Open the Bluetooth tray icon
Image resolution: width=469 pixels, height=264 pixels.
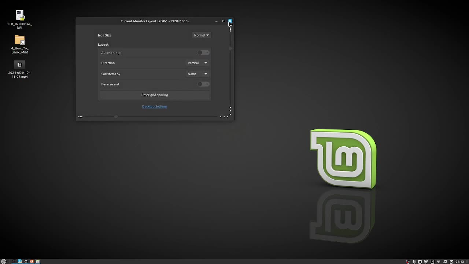414,261
